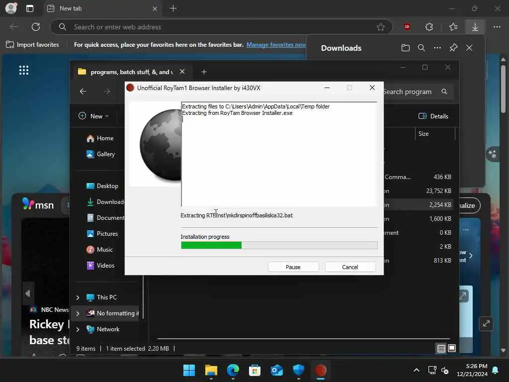Show hidden system tray icons

point(417,370)
